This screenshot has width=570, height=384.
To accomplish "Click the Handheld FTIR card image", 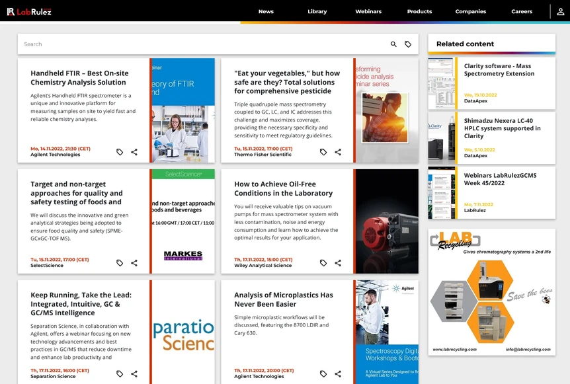I will (x=183, y=110).
